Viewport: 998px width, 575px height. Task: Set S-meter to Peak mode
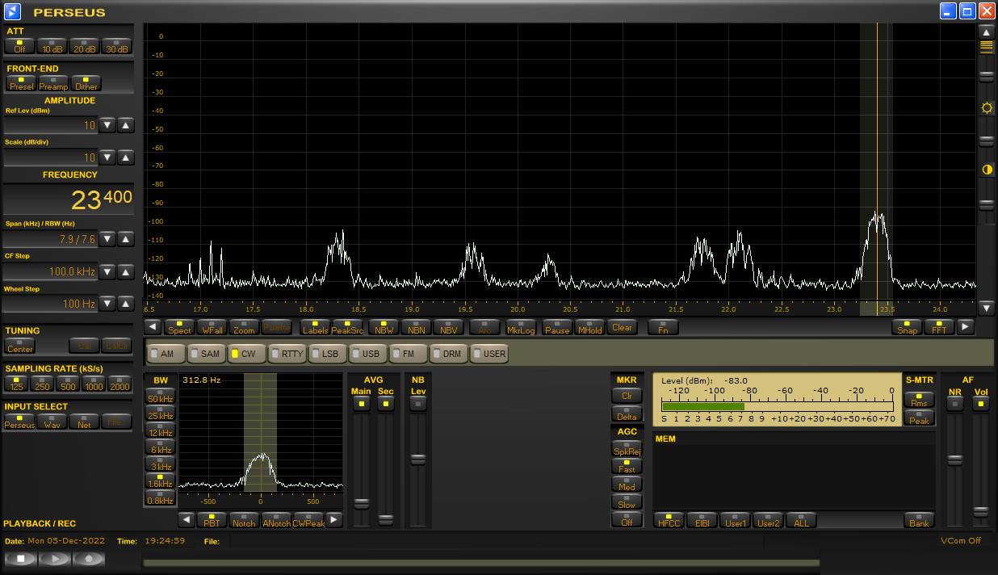coord(919,418)
